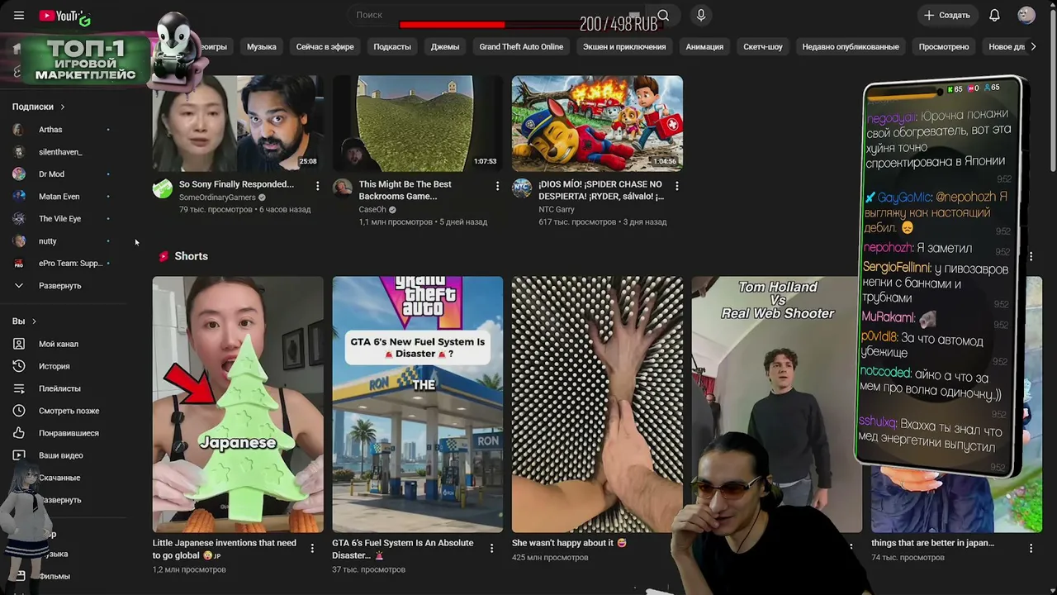The image size is (1057, 595).
Task: Click the NTC Garry channel avatar
Action: coord(522,188)
